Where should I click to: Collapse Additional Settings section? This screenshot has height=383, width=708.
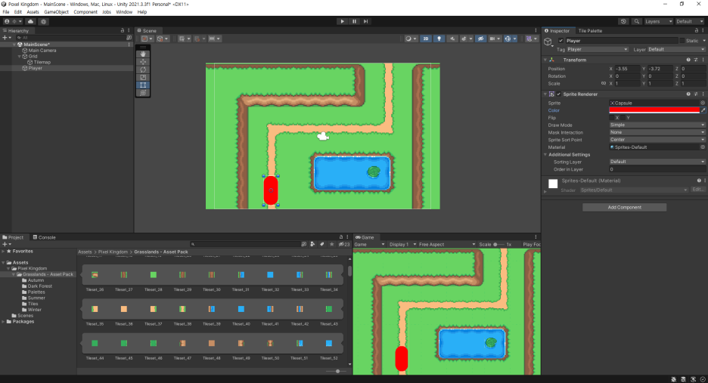545,154
